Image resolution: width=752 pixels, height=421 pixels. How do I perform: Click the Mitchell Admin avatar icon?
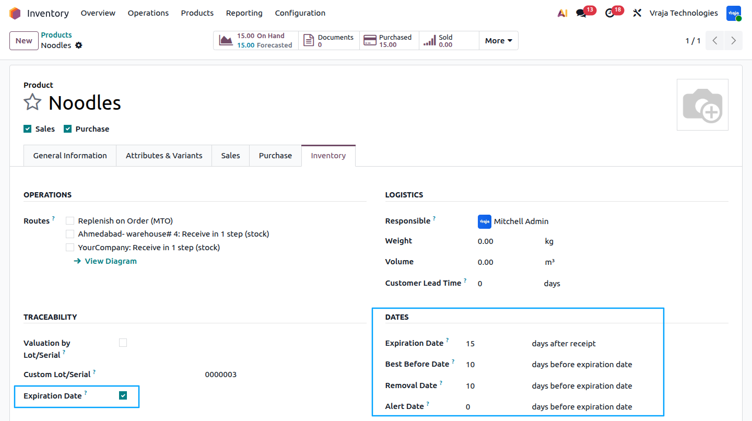click(485, 221)
